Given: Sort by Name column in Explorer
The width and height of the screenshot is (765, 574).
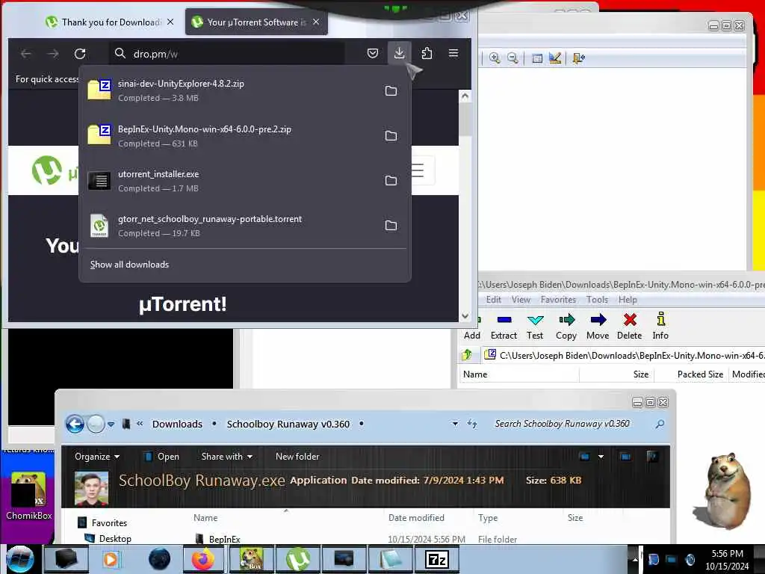Looking at the screenshot, I should tap(205, 518).
